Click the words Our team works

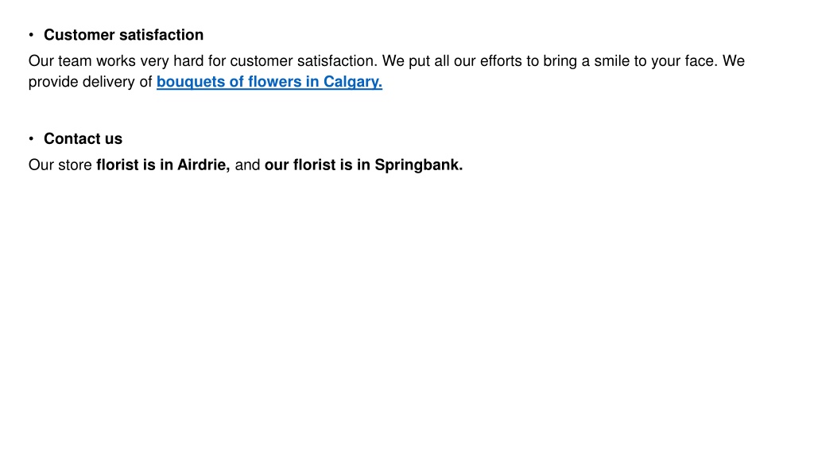(x=82, y=60)
